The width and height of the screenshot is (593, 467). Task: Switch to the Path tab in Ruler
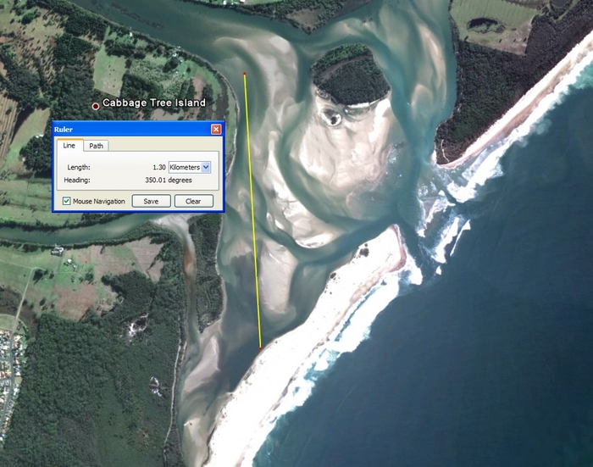[96, 146]
